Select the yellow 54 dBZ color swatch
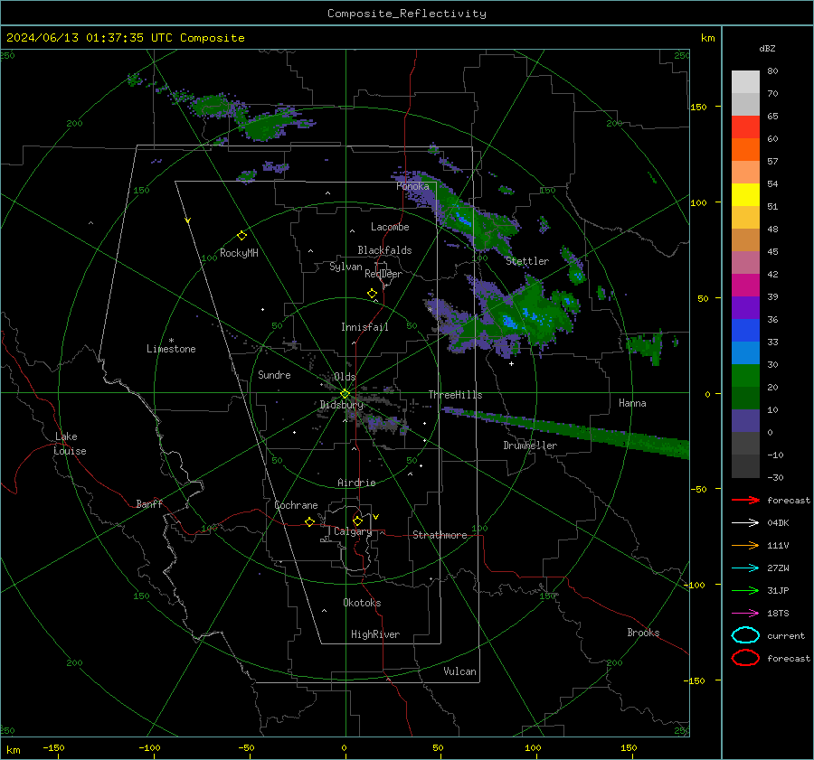 point(745,195)
